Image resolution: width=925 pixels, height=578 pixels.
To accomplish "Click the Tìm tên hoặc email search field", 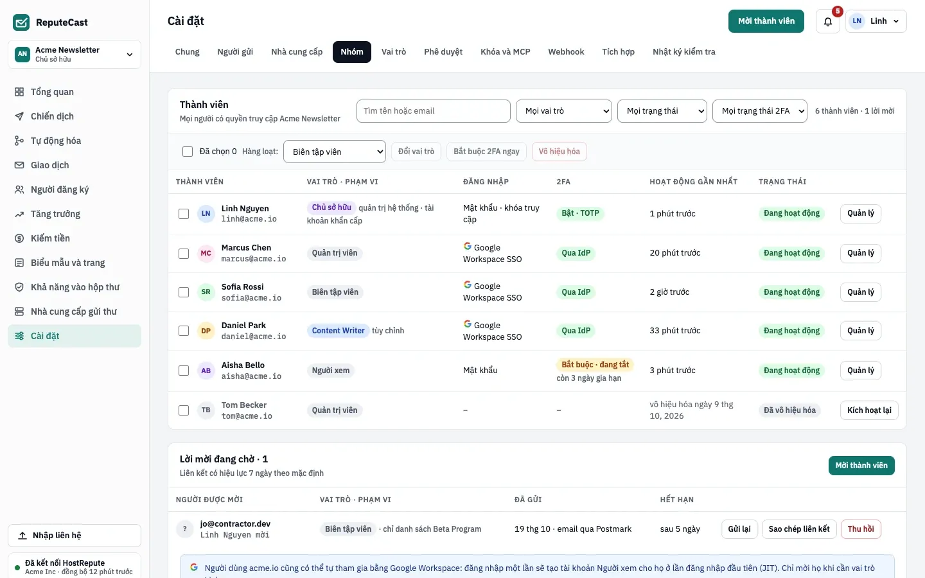I will point(434,111).
